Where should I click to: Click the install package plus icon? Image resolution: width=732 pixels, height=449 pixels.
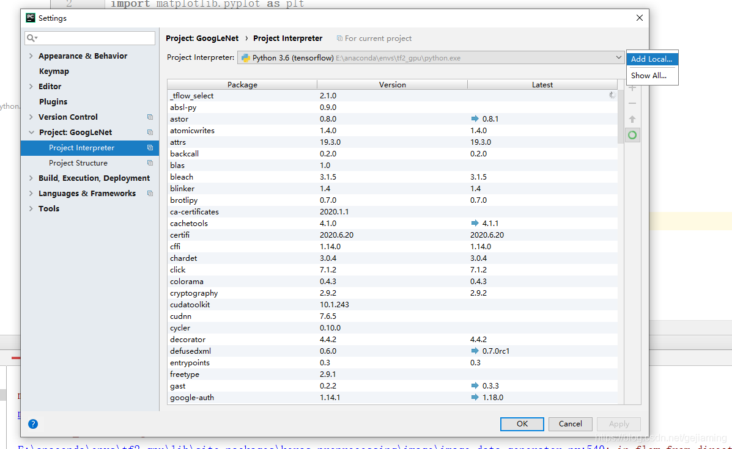tap(632, 88)
